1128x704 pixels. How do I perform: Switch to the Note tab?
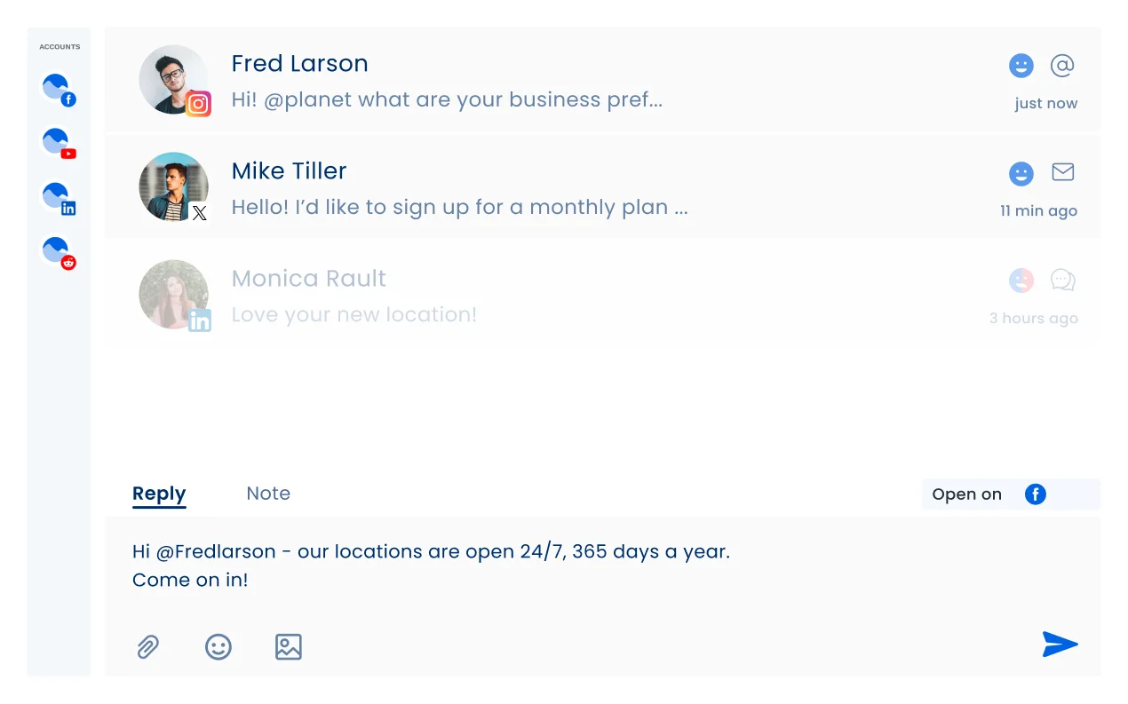[x=268, y=494]
